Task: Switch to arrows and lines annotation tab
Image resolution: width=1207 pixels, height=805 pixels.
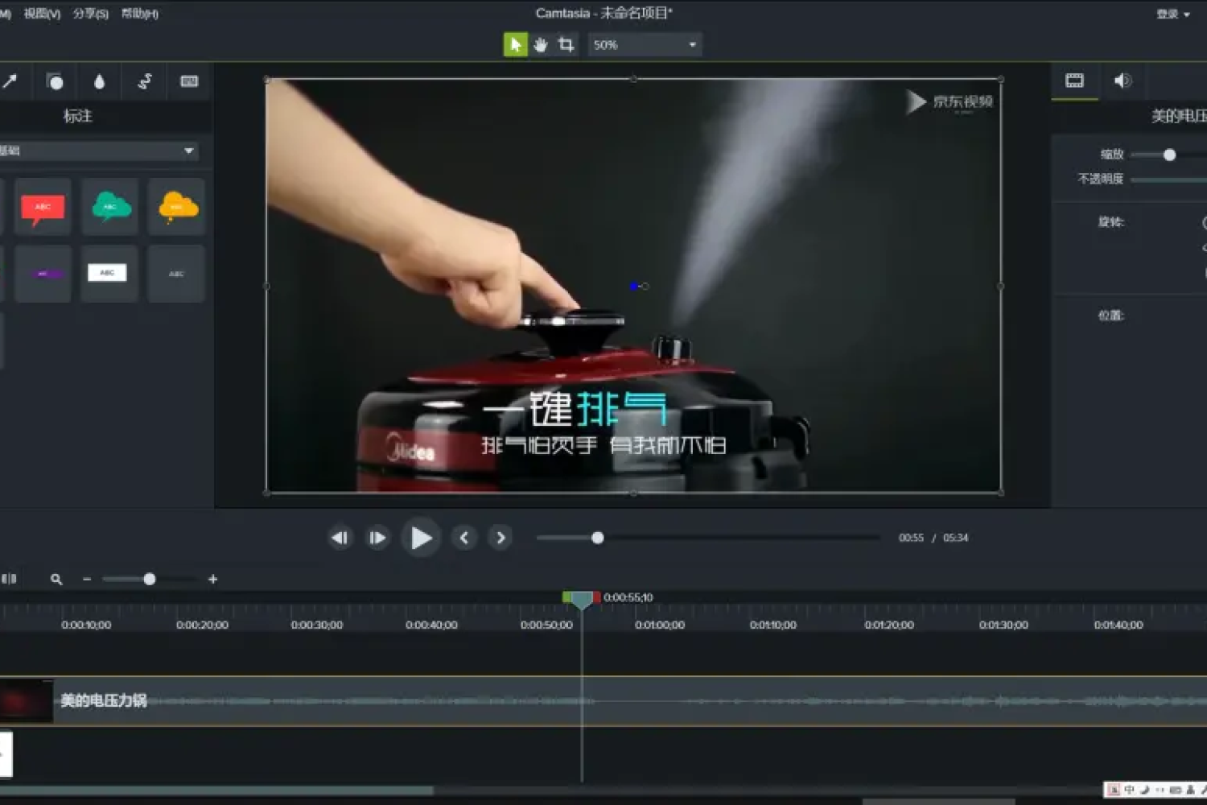Action: pos(9,81)
